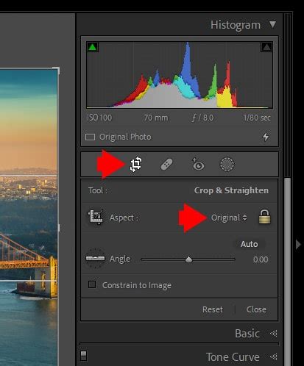Click the Angle value 0.00 field
Screen dimensions: 304x366
tap(261, 259)
